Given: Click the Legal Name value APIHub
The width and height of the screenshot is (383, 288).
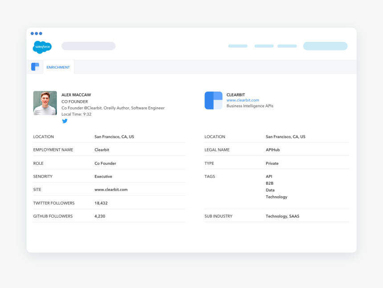Looking at the screenshot, I should tap(273, 150).
